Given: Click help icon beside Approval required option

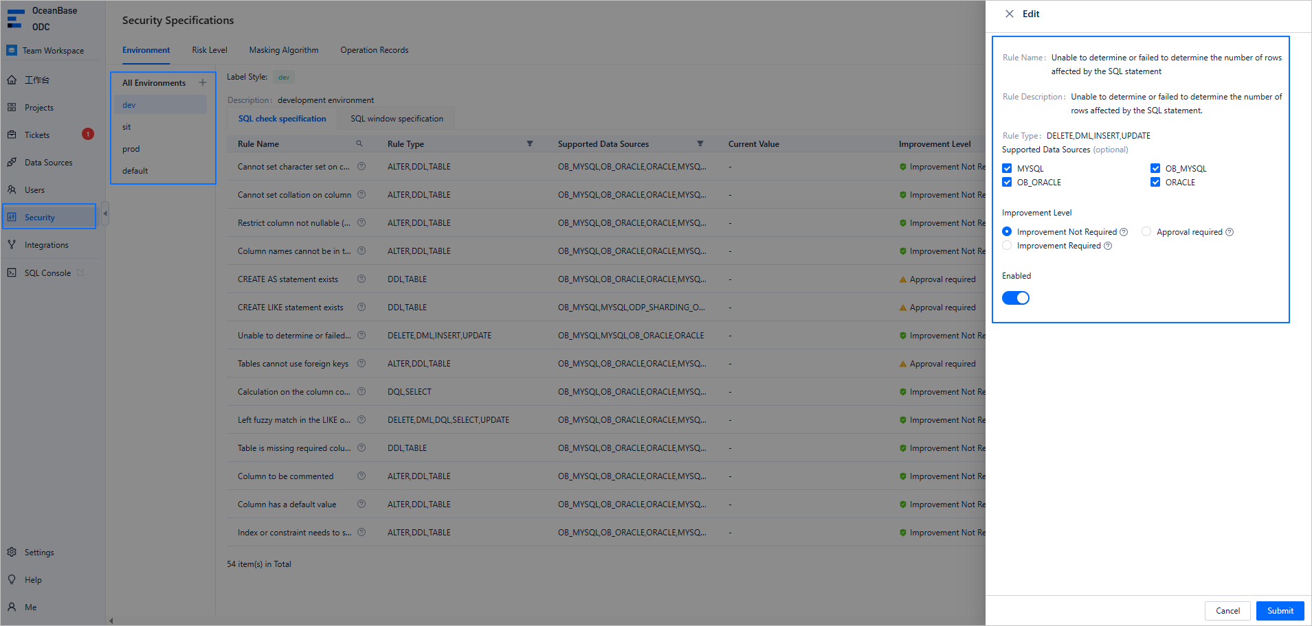Looking at the screenshot, I should [1230, 232].
